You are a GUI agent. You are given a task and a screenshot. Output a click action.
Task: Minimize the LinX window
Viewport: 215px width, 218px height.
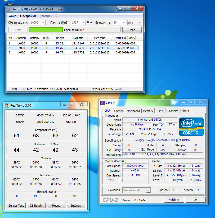(120, 8)
